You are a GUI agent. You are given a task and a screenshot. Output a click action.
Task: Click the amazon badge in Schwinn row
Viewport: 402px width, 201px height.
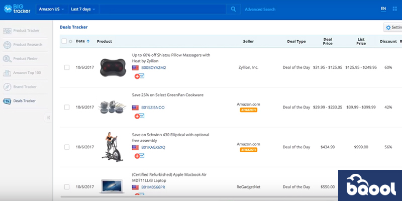tap(248, 149)
